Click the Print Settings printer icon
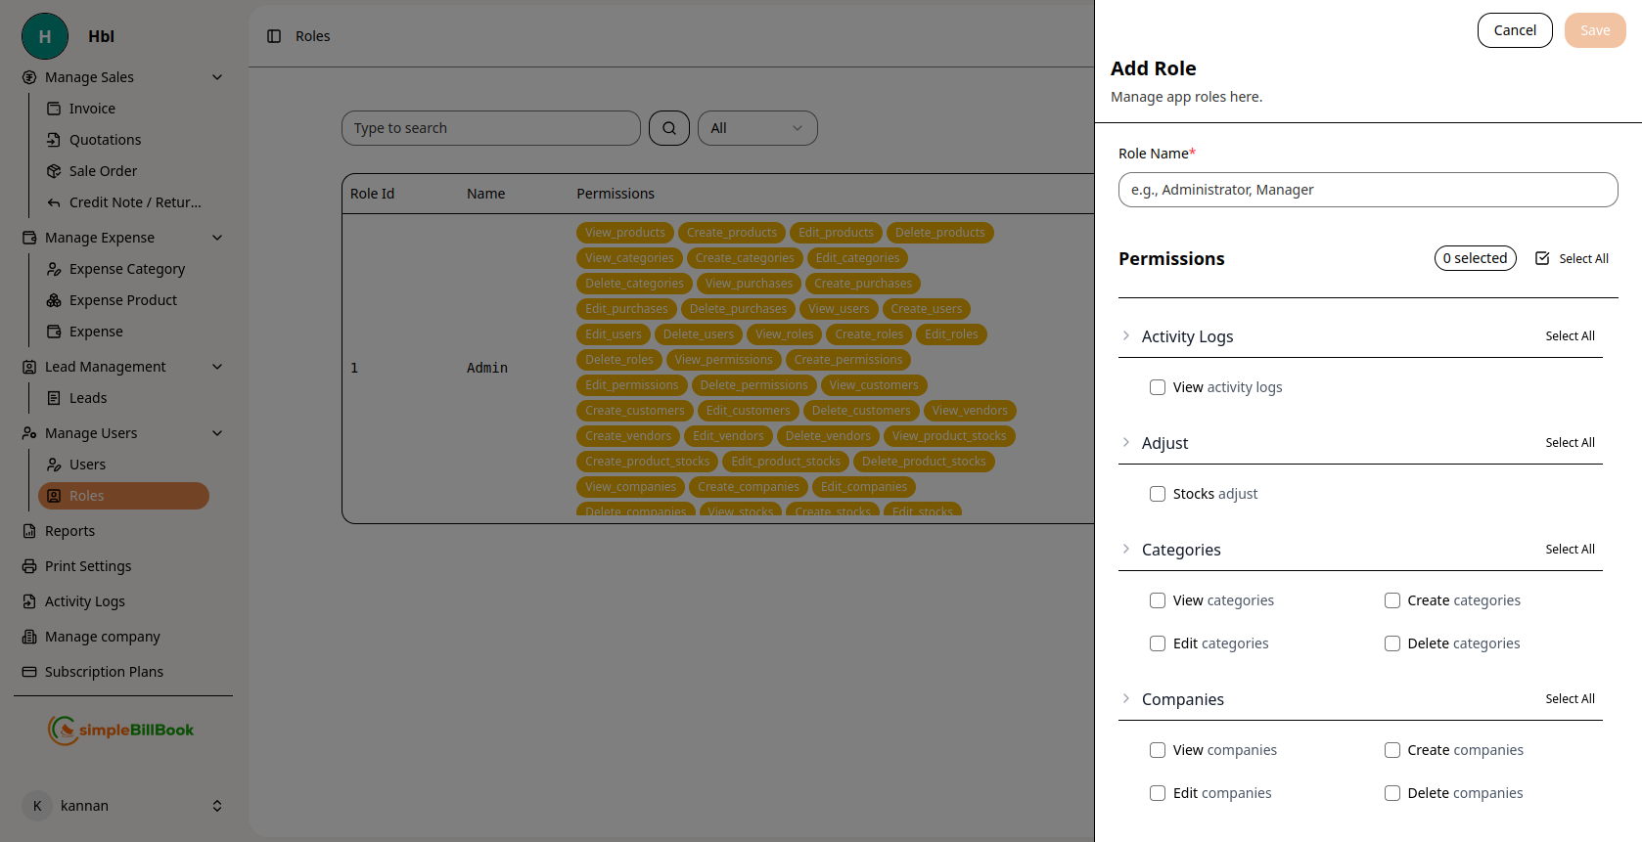Viewport: 1642px width, 842px height. pyautogui.click(x=29, y=566)
